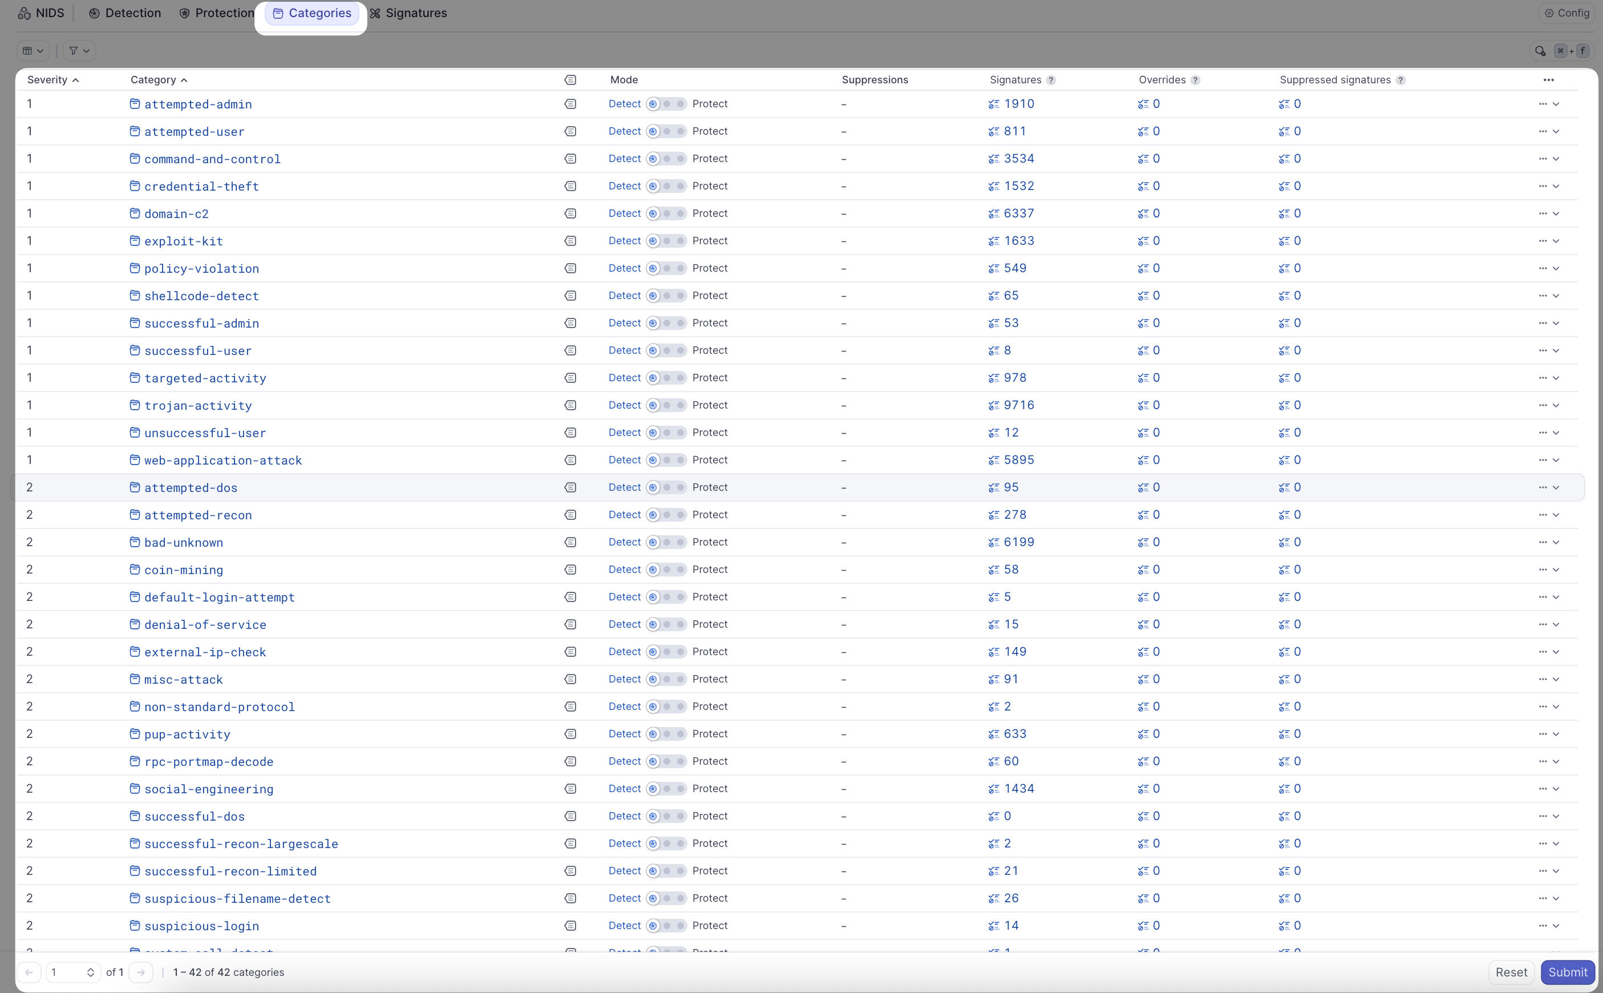The width and height of the screenshot is (1603, 993).
Task: Open the three-dots menu for domain-c2 row
Action: pyautogui.click(x=1542, y=213)
